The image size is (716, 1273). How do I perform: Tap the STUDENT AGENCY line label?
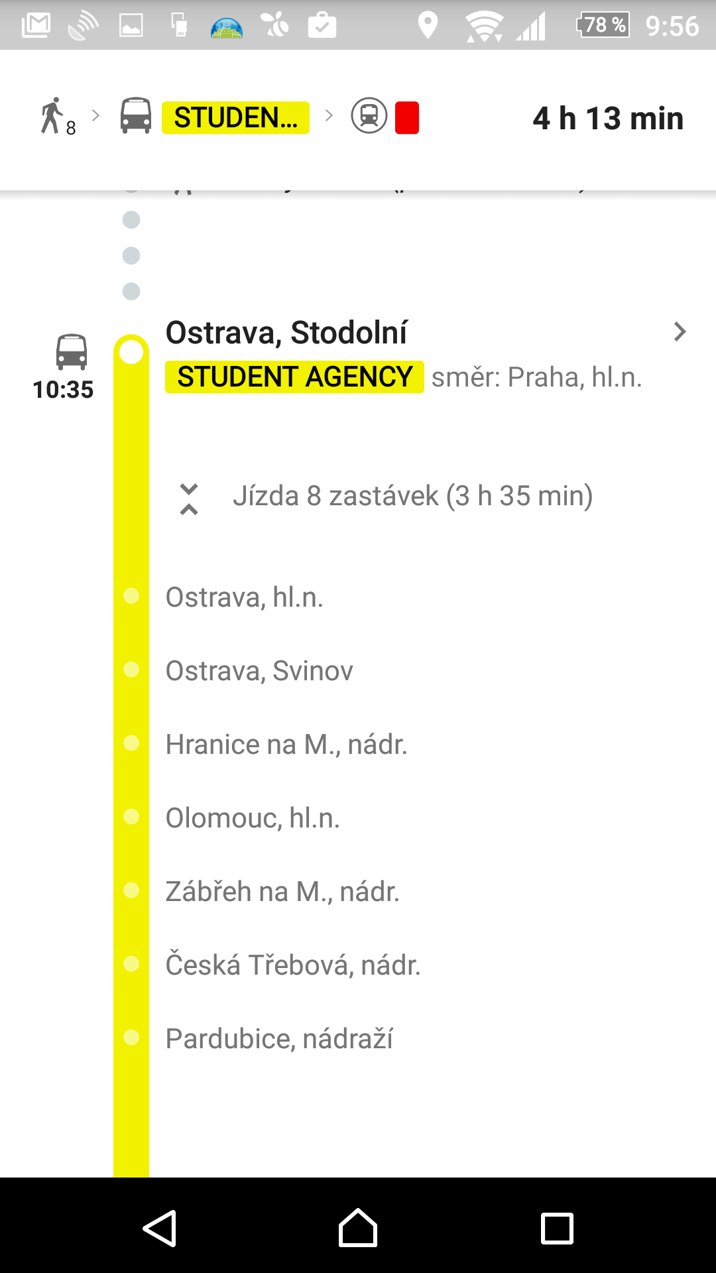pyautogui.click(x=294, y=377)
